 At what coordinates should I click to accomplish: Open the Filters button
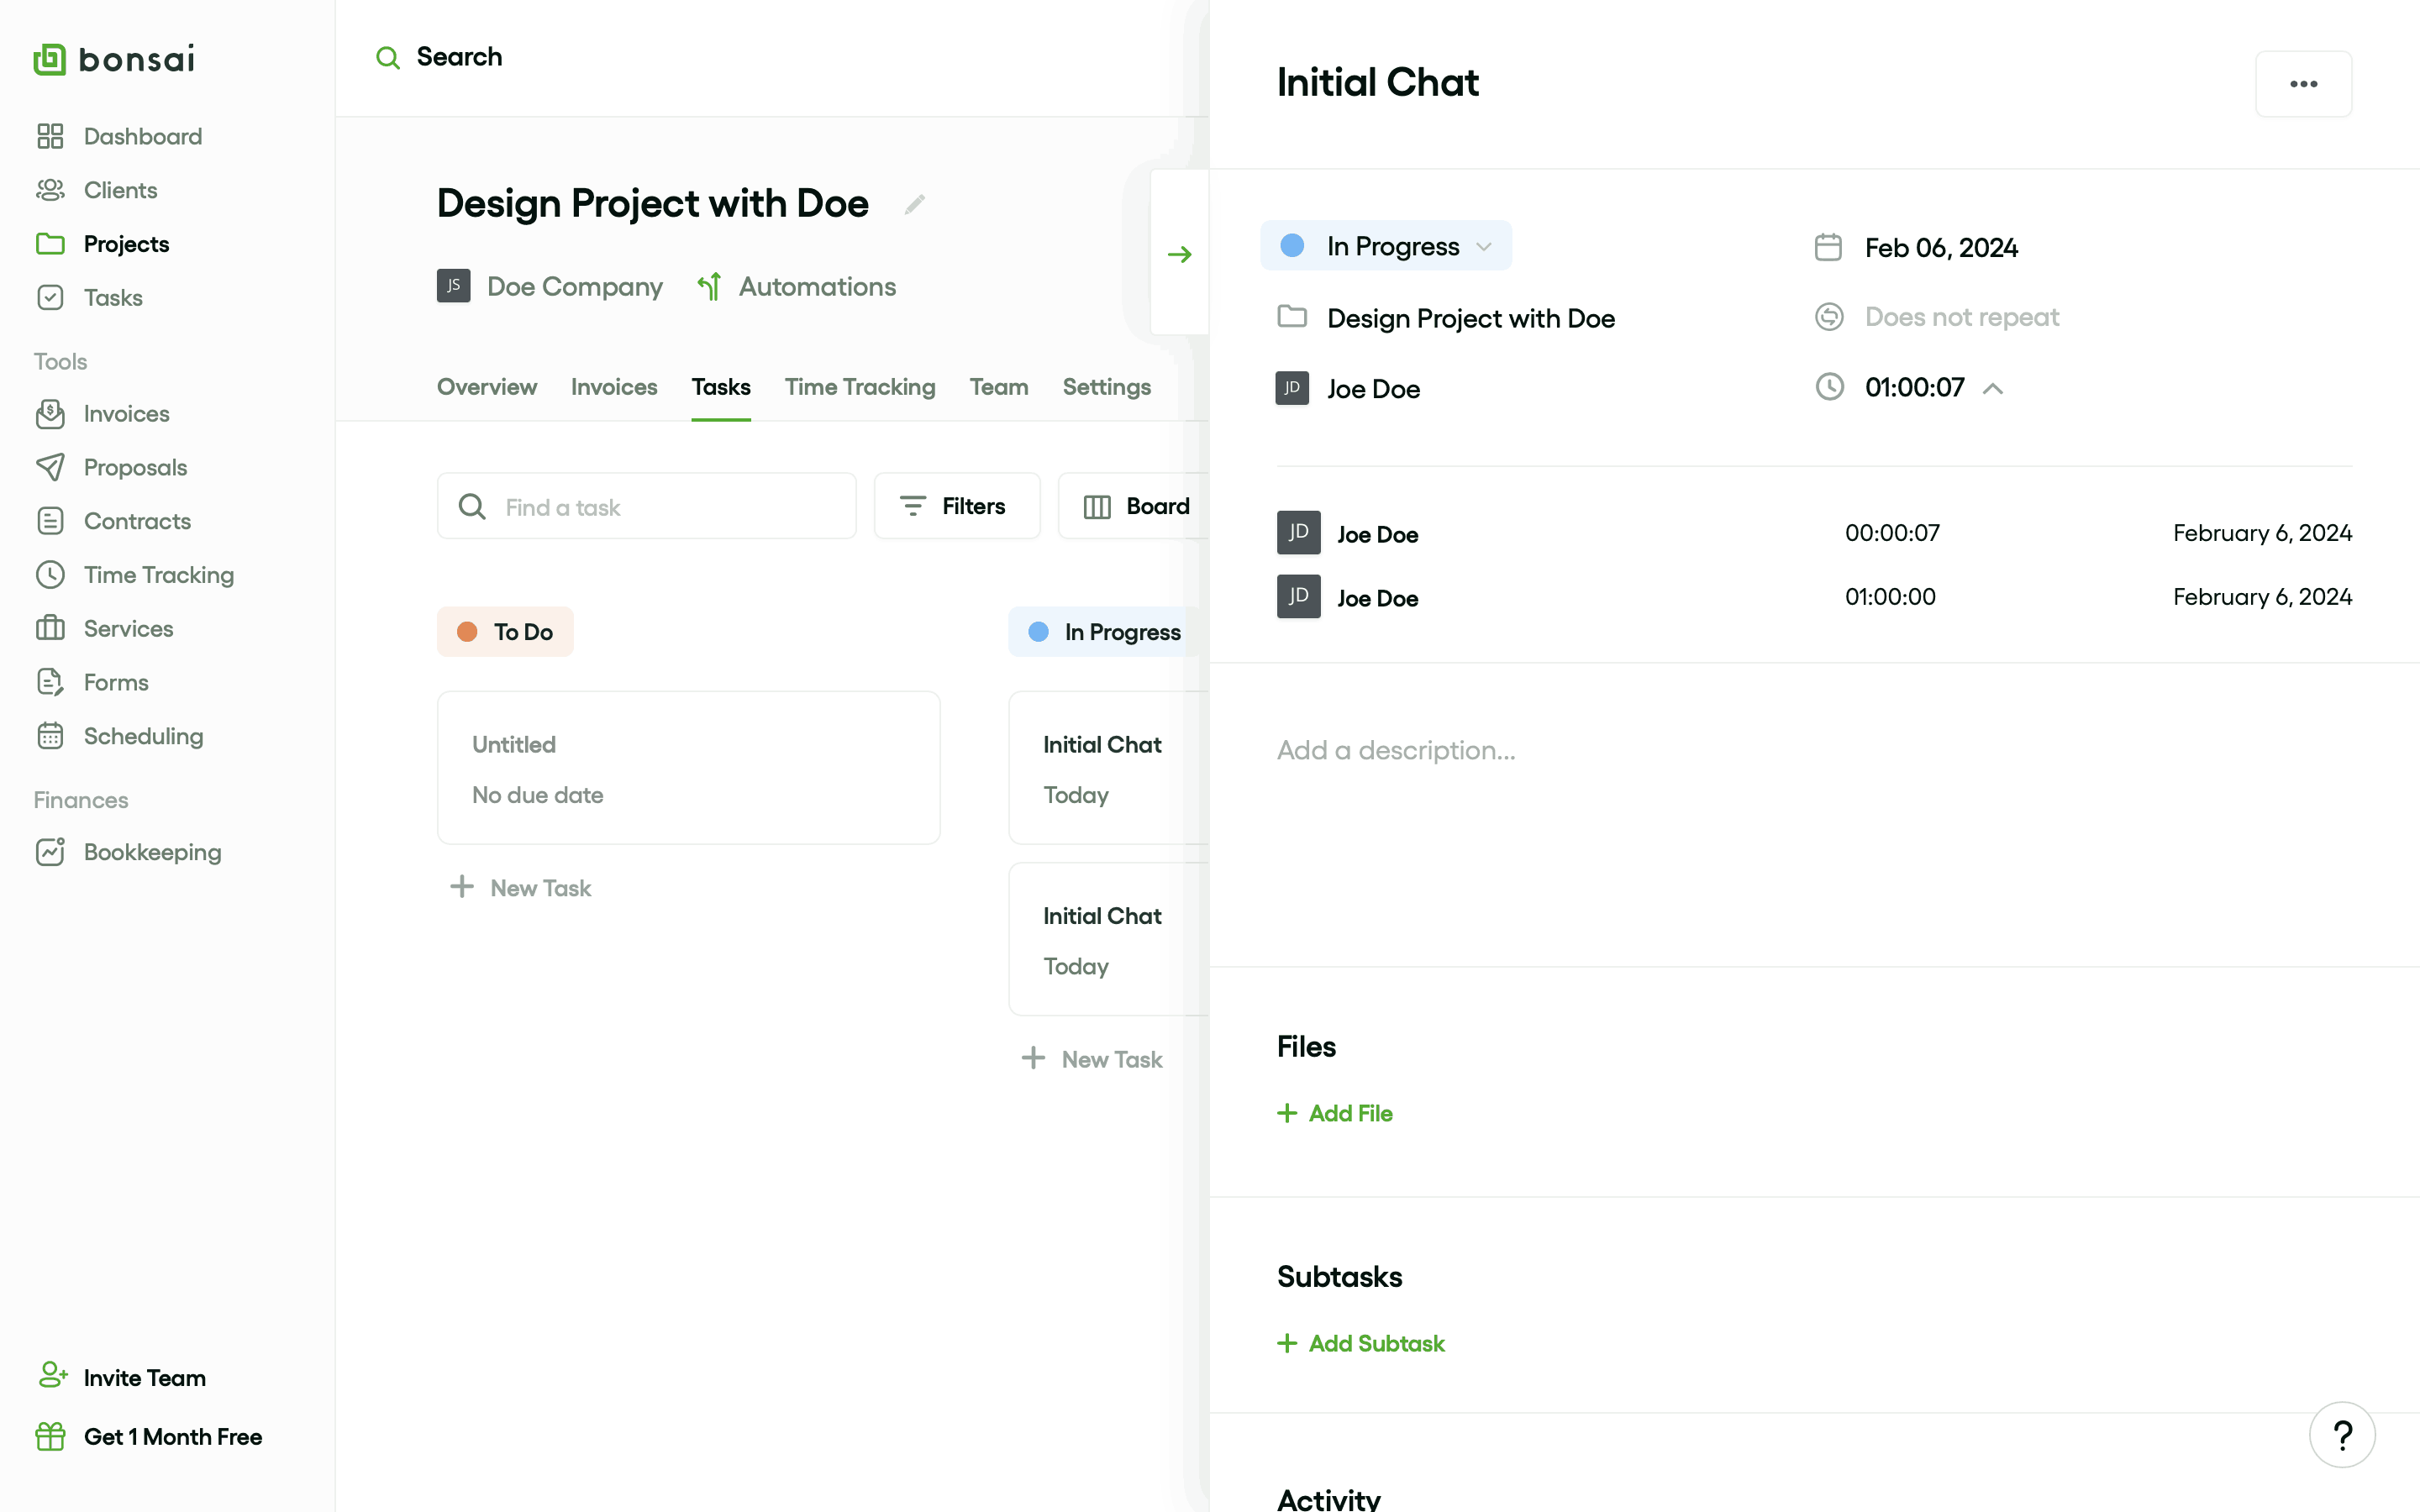(x=956, y=506)
